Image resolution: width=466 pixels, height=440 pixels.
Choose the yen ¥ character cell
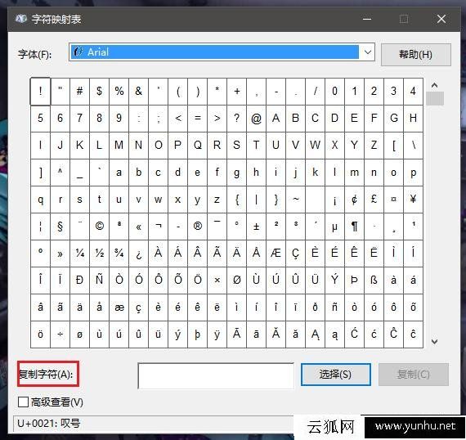click(413, 200)
